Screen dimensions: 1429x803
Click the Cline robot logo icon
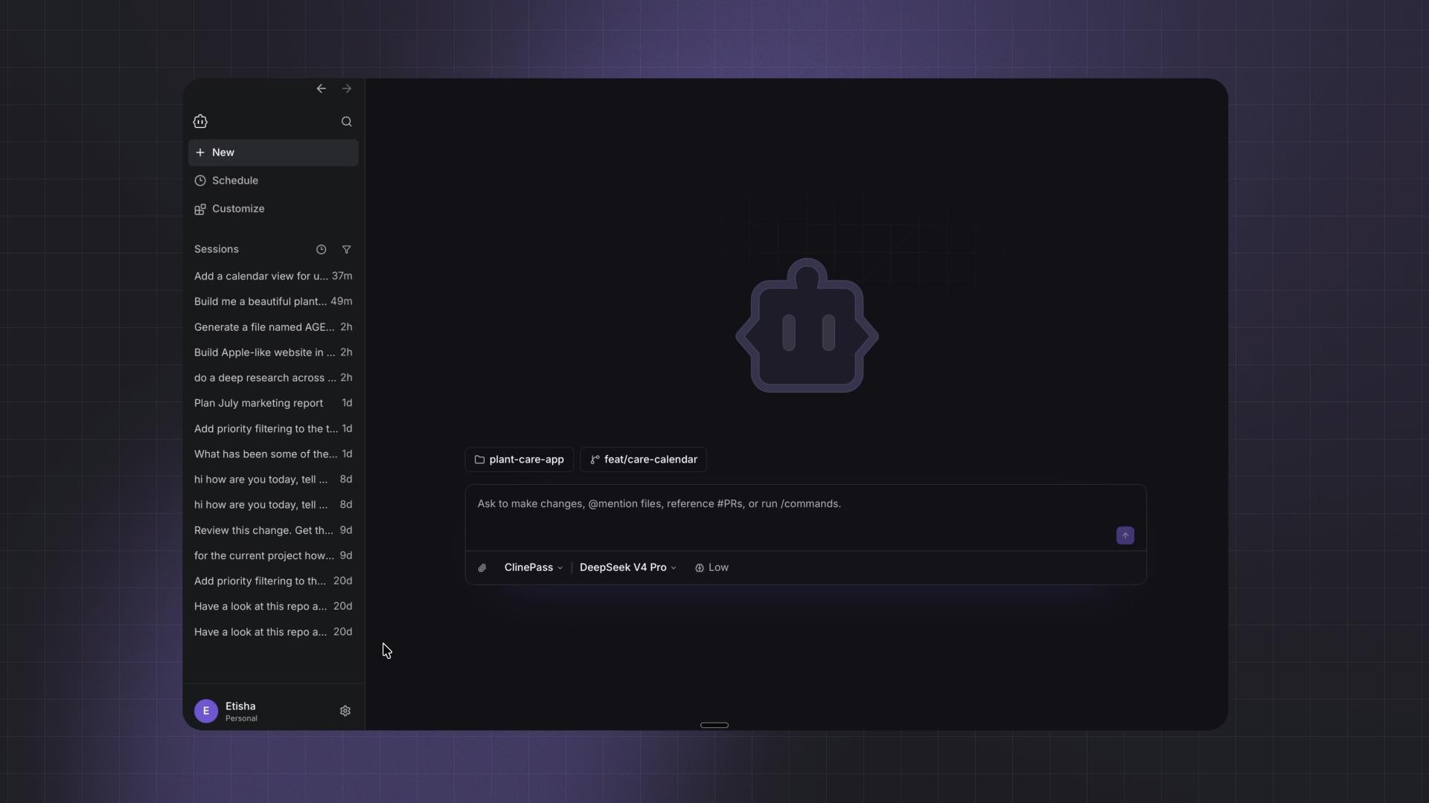click(200, 121)
